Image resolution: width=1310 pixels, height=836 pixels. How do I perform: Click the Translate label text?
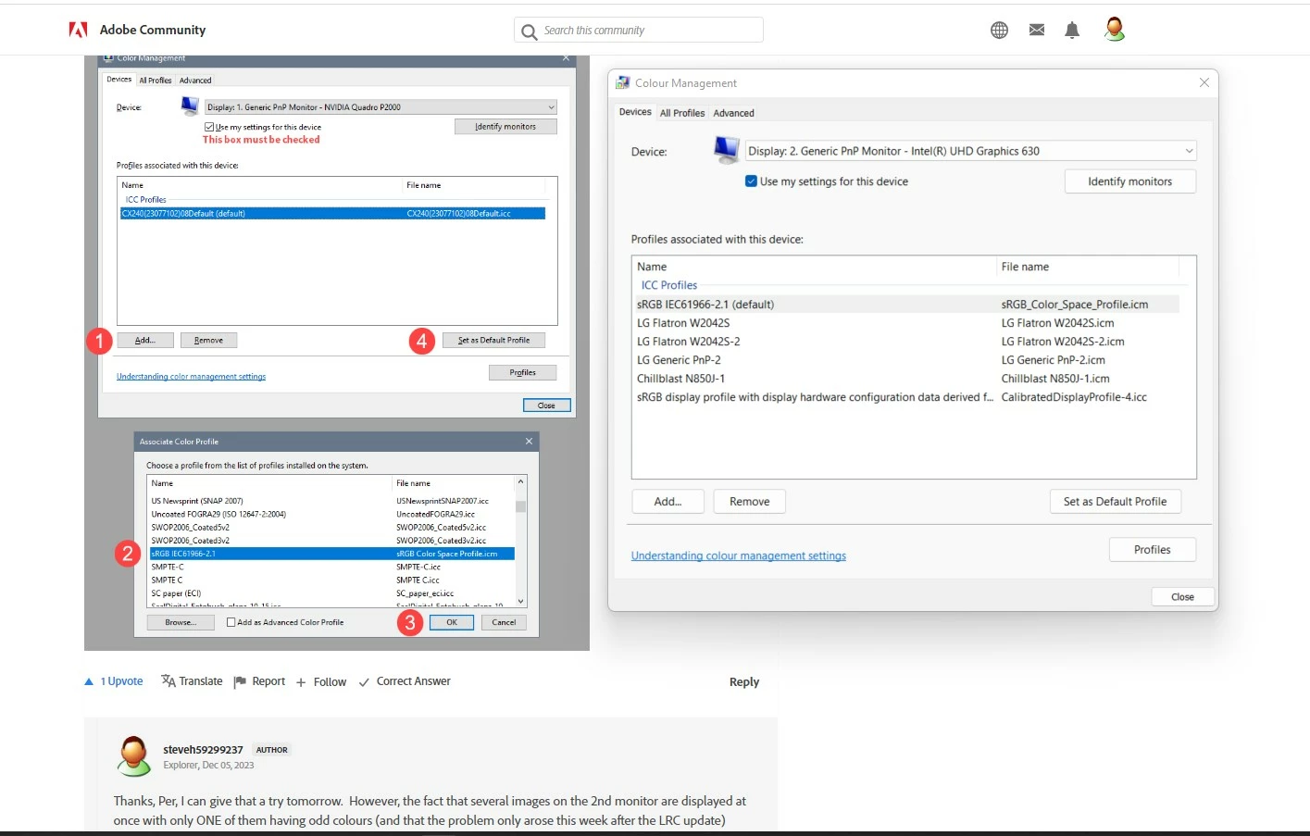tap(201, 681)
